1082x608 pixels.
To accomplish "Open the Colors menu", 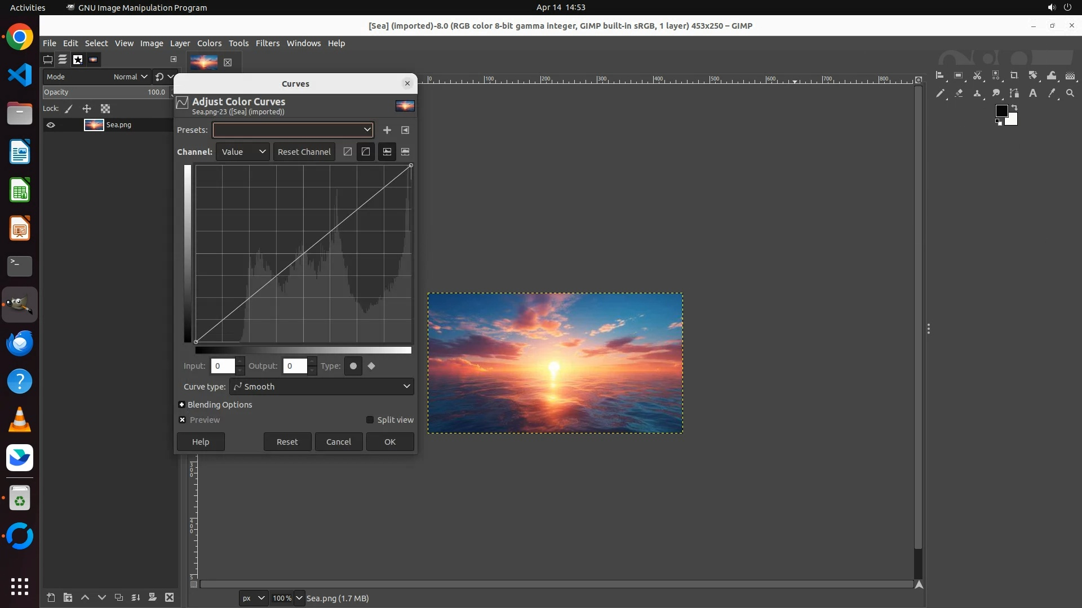I will (x=209, y=43).
